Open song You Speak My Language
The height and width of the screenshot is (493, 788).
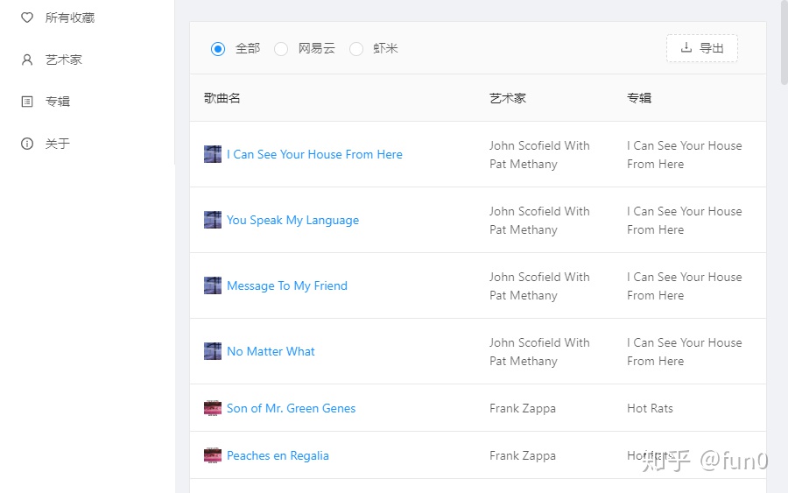click(x=293, y=220)
